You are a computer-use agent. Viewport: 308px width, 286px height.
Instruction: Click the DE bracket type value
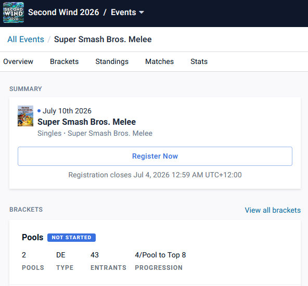(61, 255)
